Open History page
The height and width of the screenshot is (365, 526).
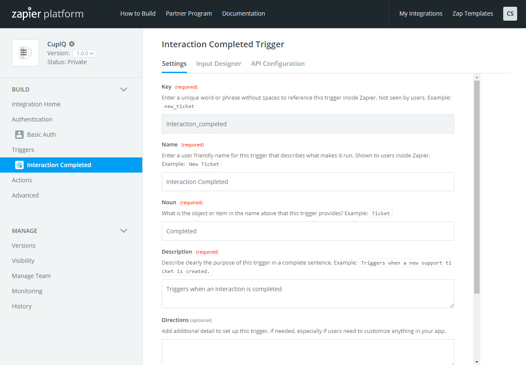coord(22,306)
